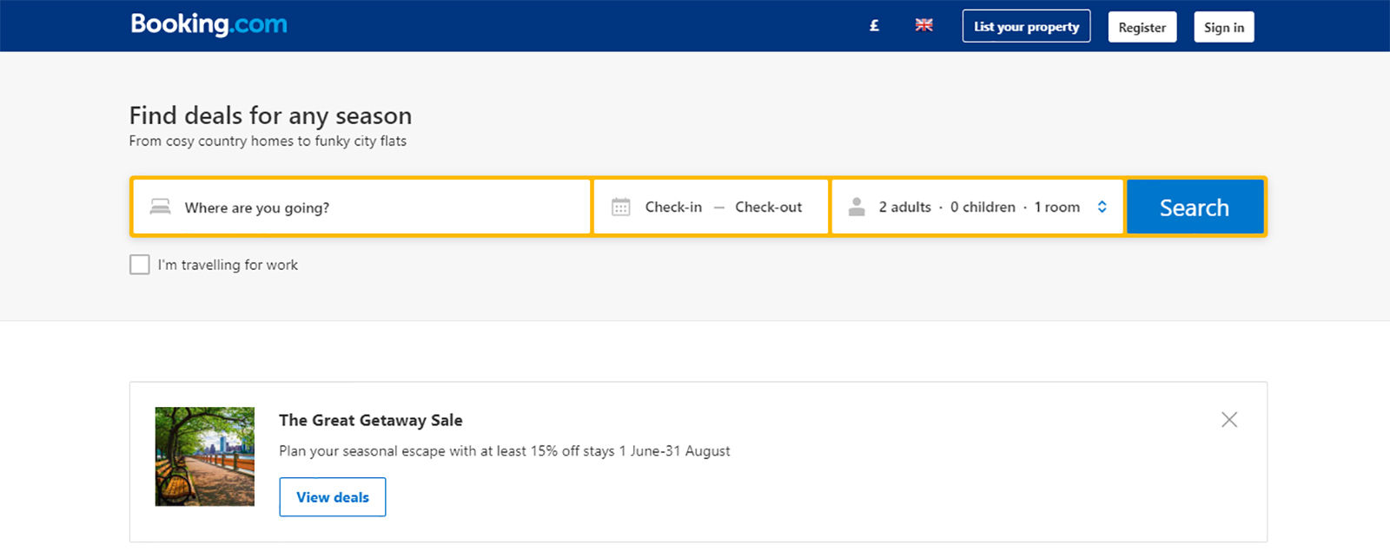The image size is (1390, 558).
Task: Open the Register page
Action: point(1142,27)
